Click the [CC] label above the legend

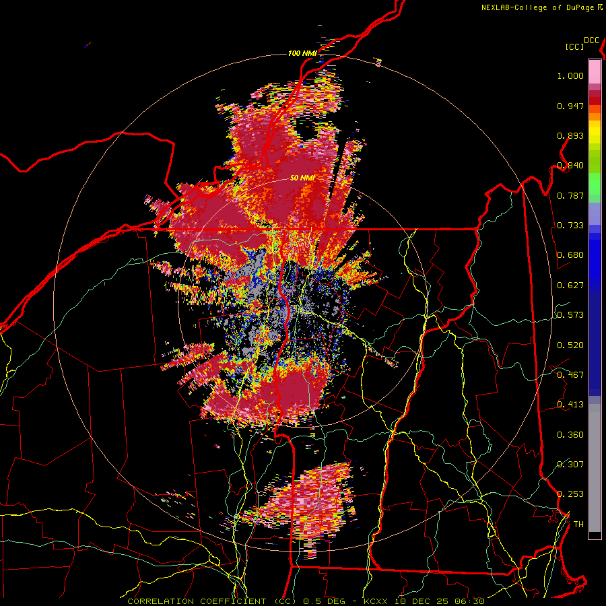[x=575, y=46]
